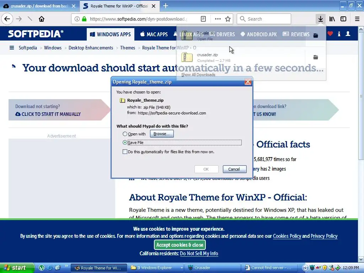Open a new tab with plus button
This screenshot has width=364, height=273.
(166, 6)
